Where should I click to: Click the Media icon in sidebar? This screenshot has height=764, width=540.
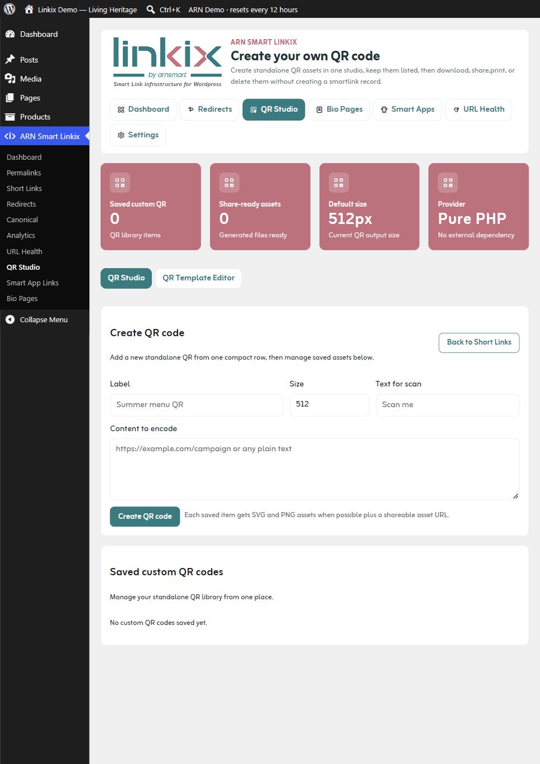click(10, 79)
